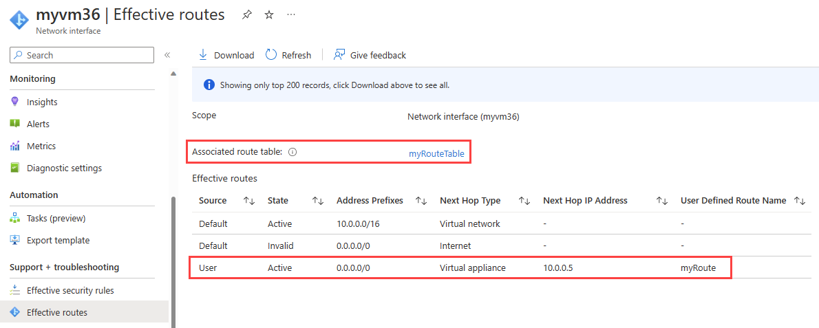Click the info icon beside Associated route table
Viewport: 819px width, 328px height.
point(292,152)
